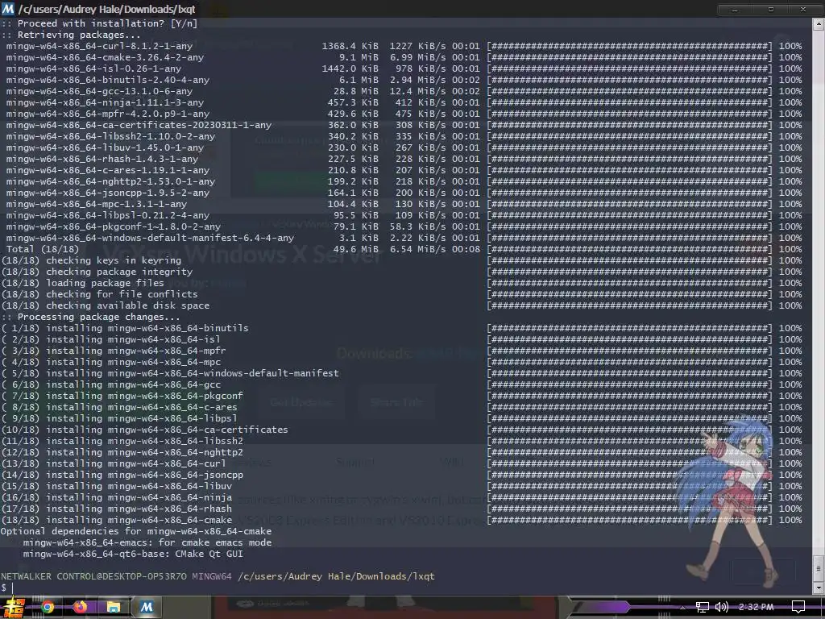The width and height of the screenshot is (825, 619).
Task: Click the "Total (18/18)" progress bar
Action: tap(629, 249)
